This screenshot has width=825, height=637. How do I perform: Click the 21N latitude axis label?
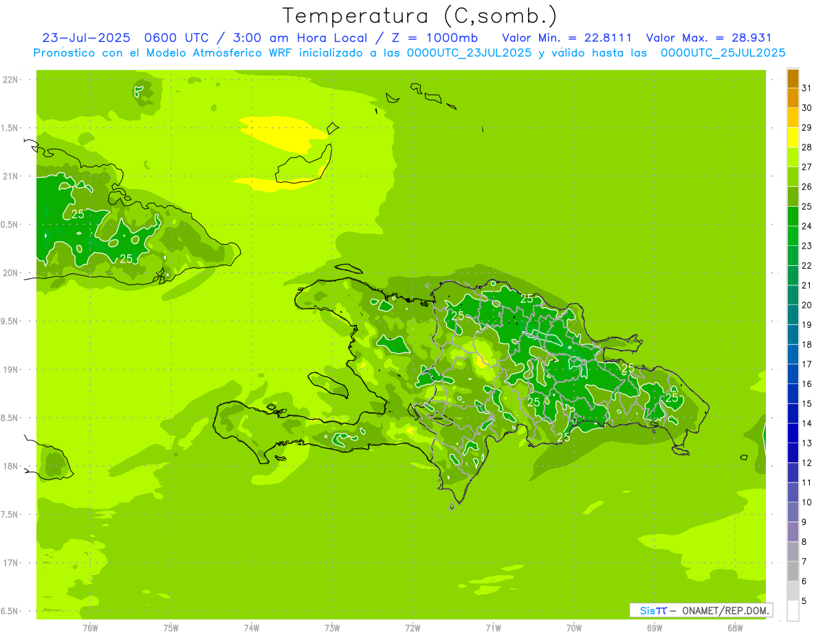click(x=10, y=176)
